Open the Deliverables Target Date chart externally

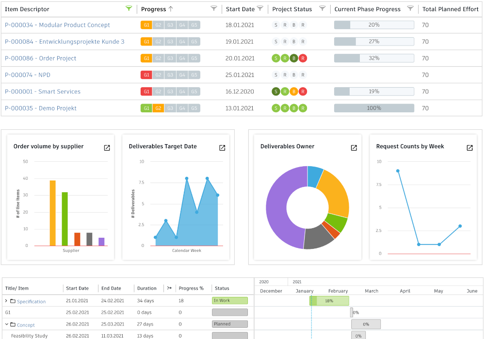[x=222, y=148]
